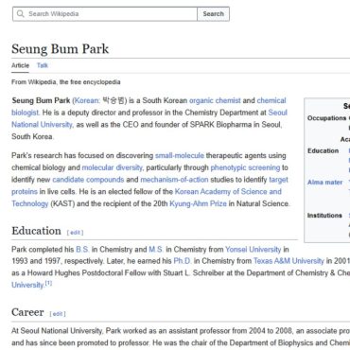
Task: Jump to citation reference 1
Action: point(48,283)
